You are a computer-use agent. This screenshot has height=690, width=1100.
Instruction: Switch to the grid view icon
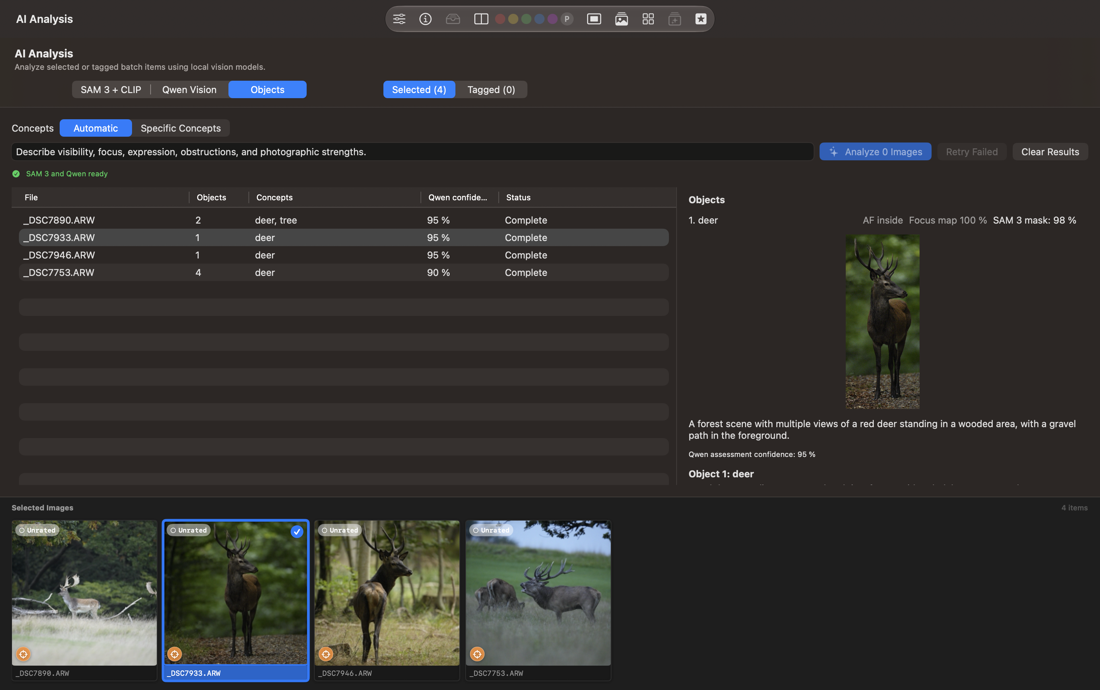click(648, 19)
